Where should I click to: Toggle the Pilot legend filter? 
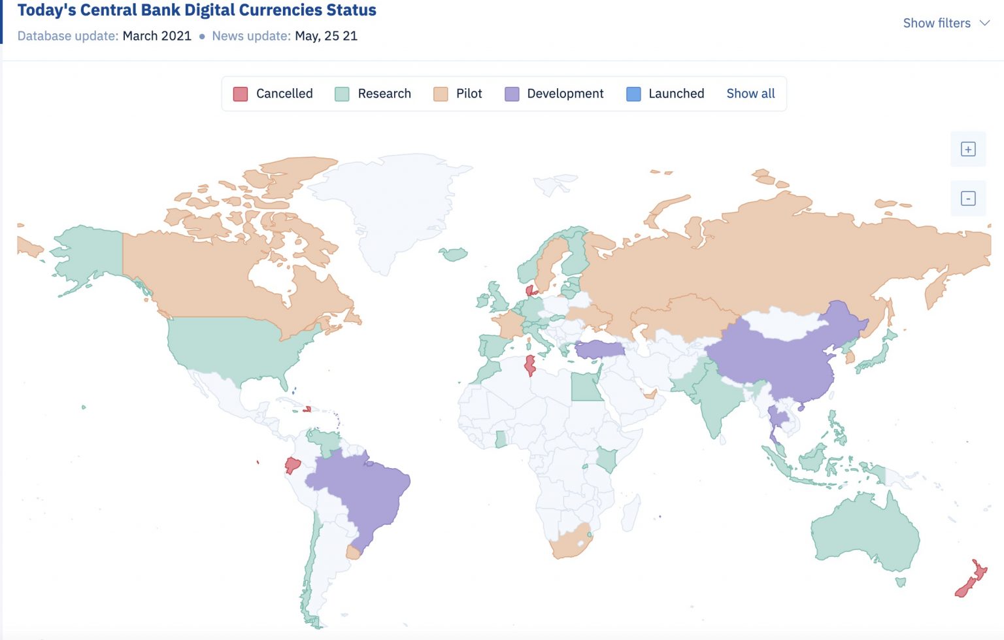click(468, 93)
